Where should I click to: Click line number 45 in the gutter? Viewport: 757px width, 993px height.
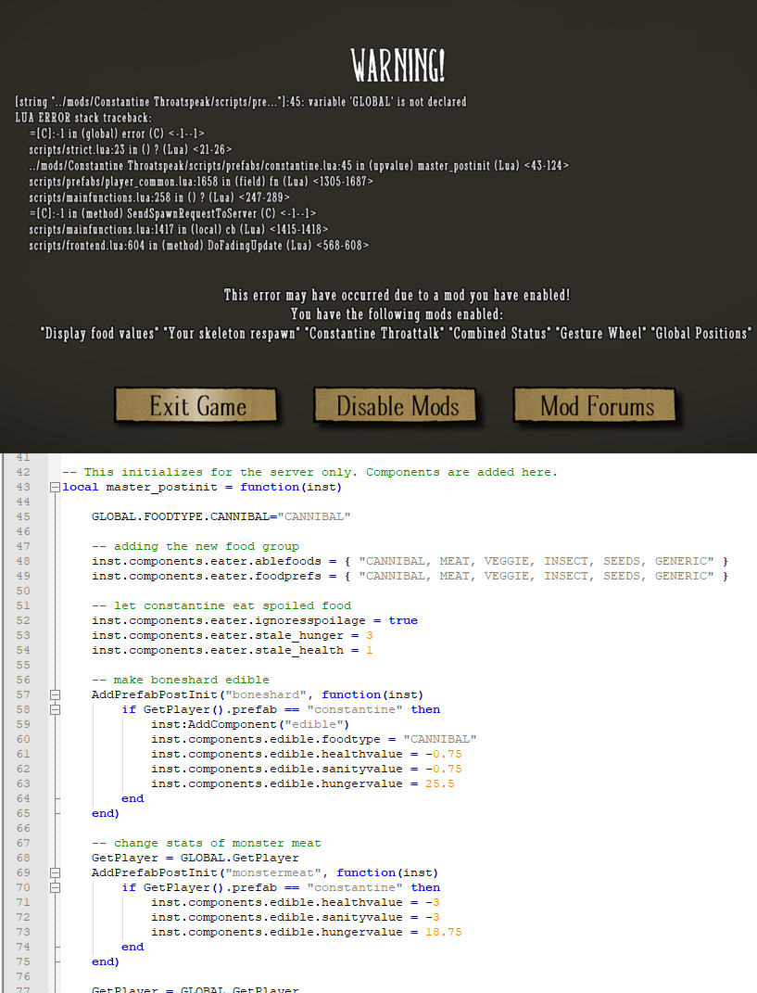pos(23,516)
